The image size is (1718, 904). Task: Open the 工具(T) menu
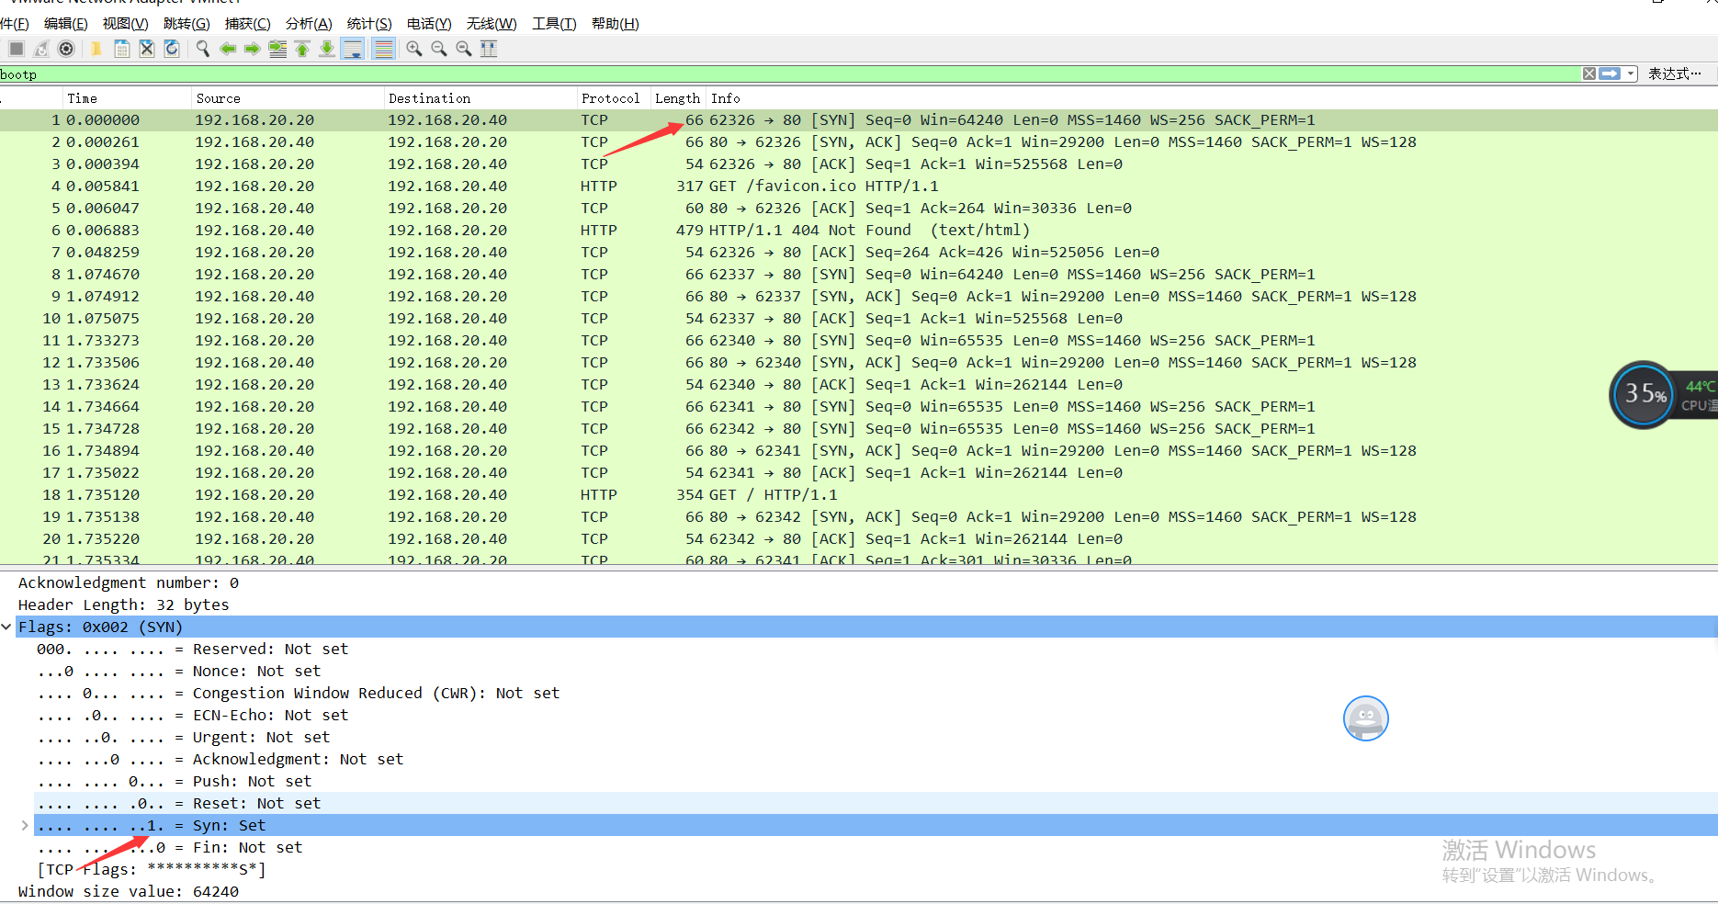[x=554, y=24]
